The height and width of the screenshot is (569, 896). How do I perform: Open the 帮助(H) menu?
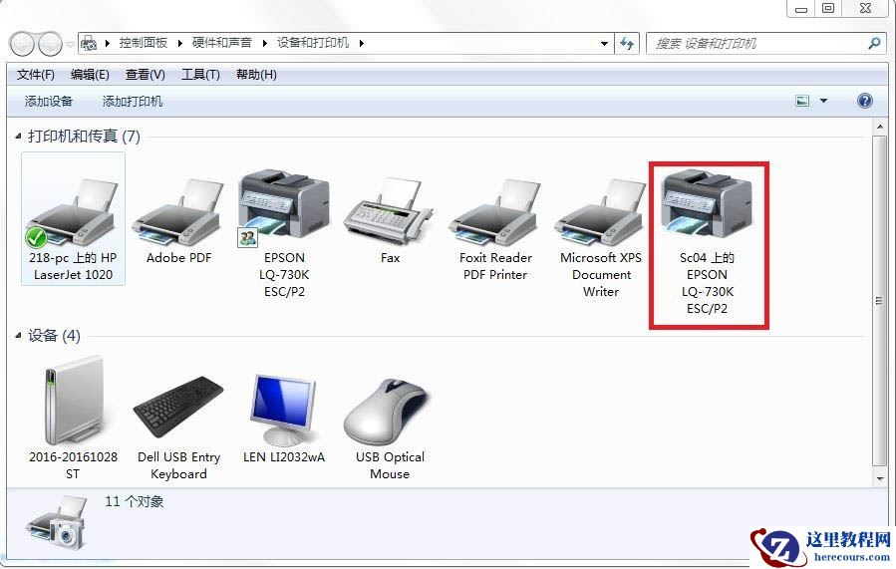click(256, 75)
